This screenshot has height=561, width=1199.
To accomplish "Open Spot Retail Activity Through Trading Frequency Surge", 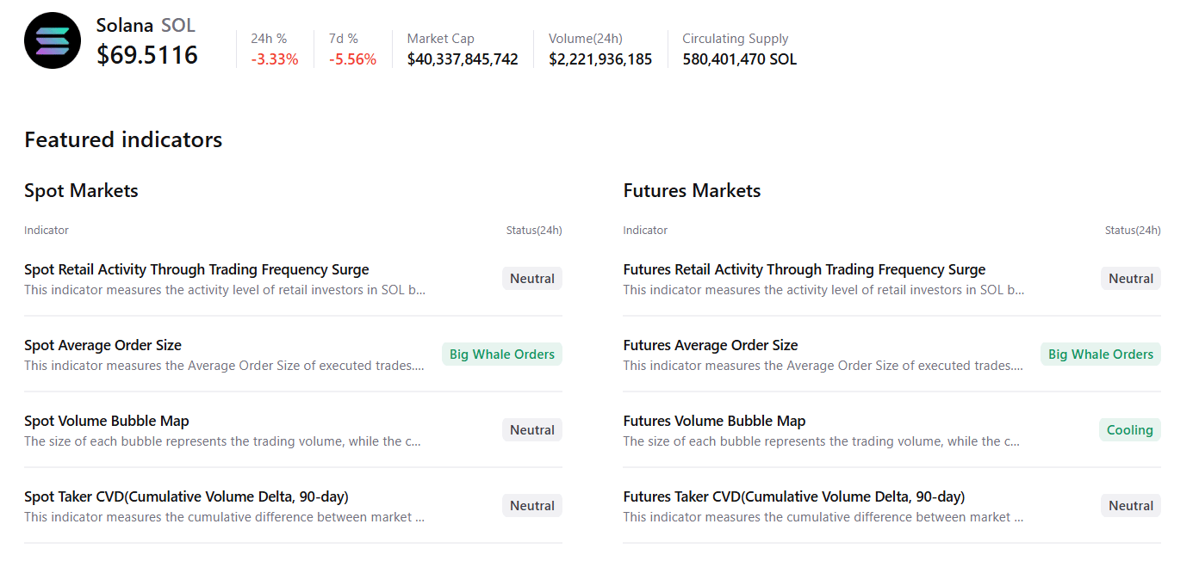I will 196,269.
